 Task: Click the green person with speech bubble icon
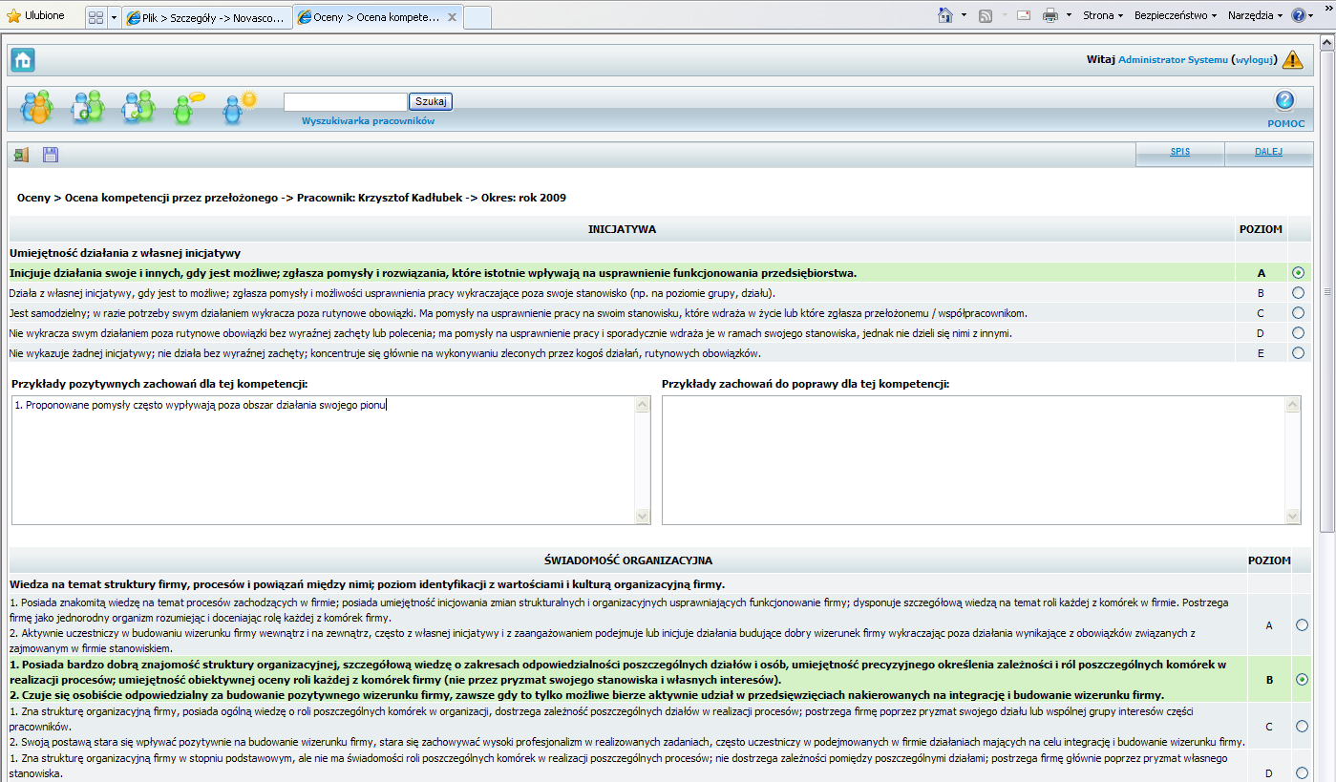click(188, 107)
